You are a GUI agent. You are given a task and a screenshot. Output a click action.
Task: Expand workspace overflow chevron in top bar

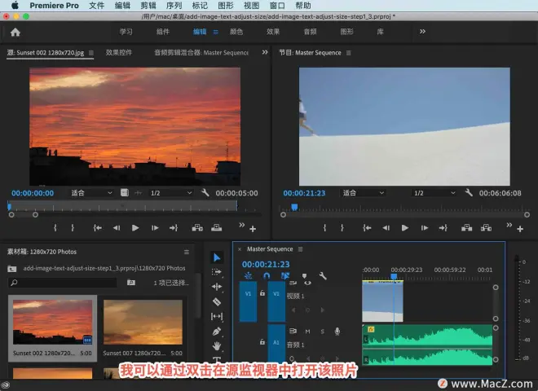pyautogui.click(x=422, y=32)
